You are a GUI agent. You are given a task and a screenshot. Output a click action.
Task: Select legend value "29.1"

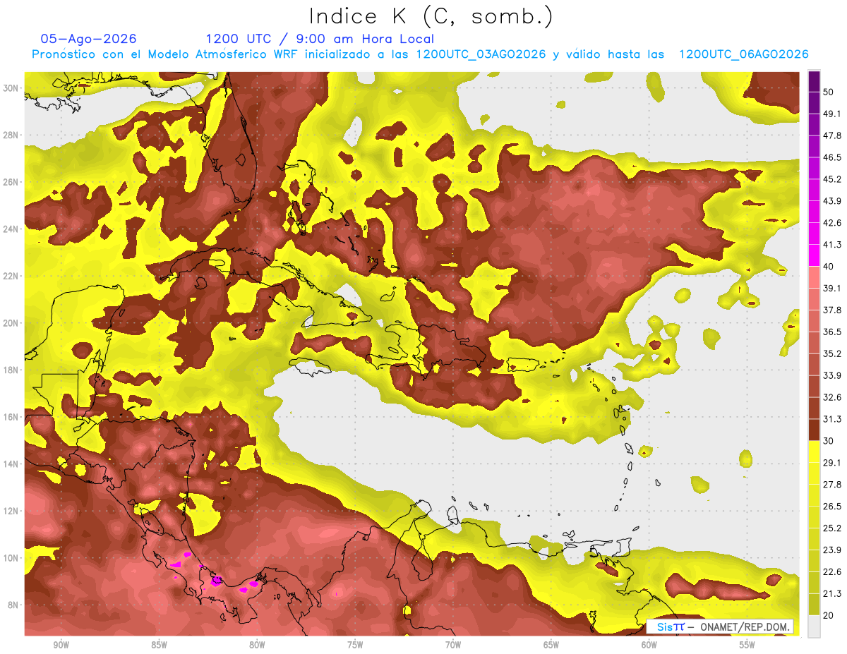click(832, 463)
